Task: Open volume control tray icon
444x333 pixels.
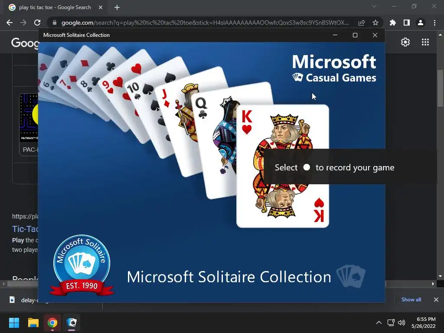Action: coord(402,323)
